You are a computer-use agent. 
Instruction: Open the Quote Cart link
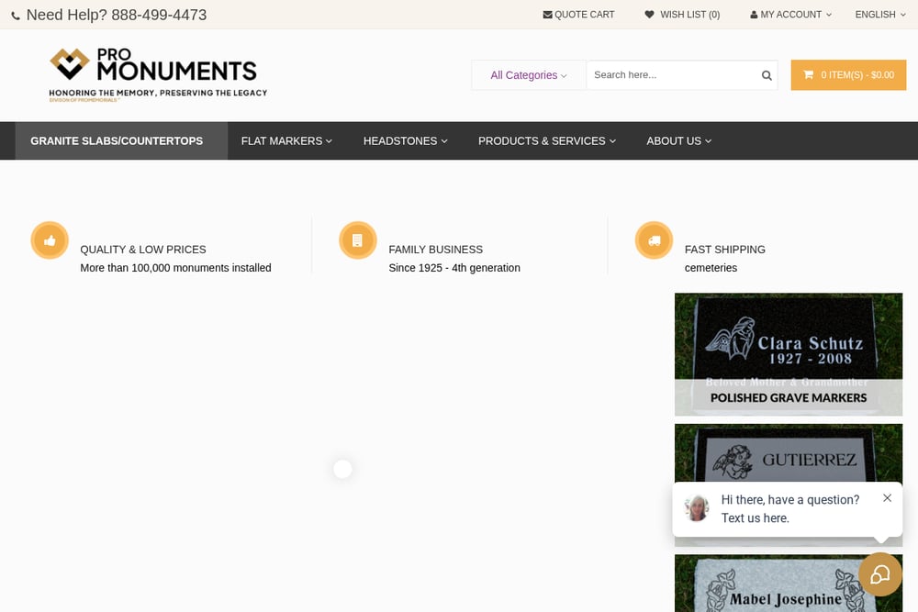(x=578, y=15)
